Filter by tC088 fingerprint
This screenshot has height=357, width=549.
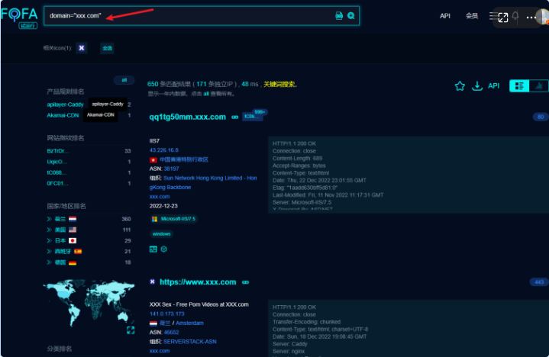57,172
